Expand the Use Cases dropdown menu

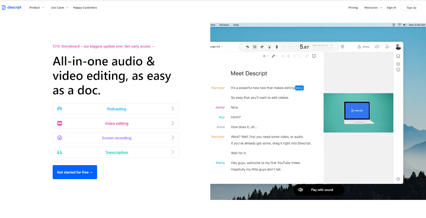pos(60,7)
